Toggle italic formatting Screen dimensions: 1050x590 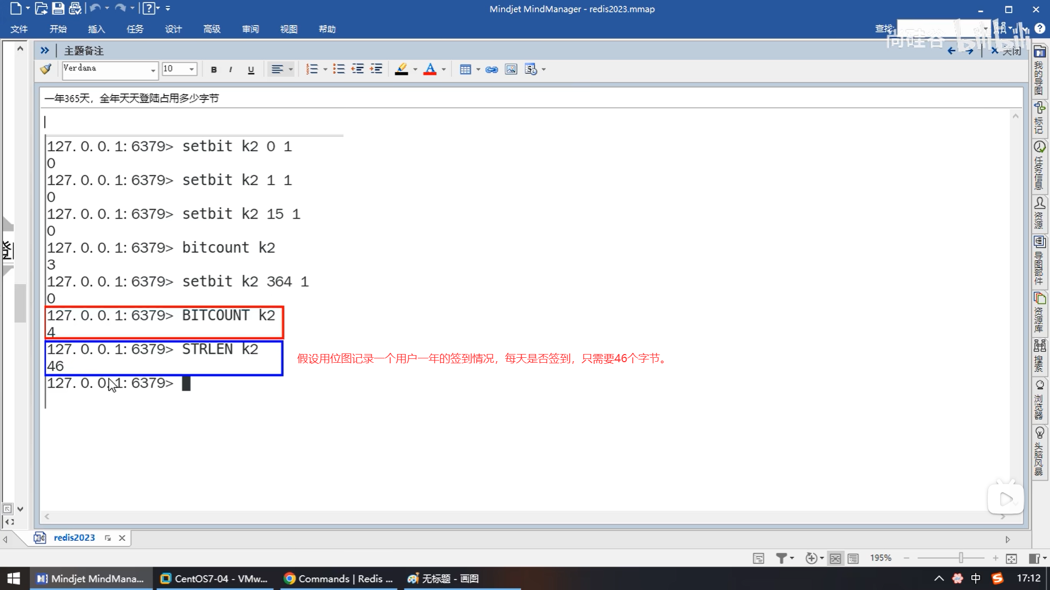231,69
